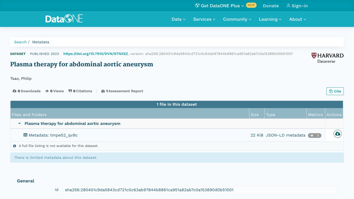Click the Harvard Dataverse logo
The height and width of the screenshot is (199, 354).
[327, 58]
